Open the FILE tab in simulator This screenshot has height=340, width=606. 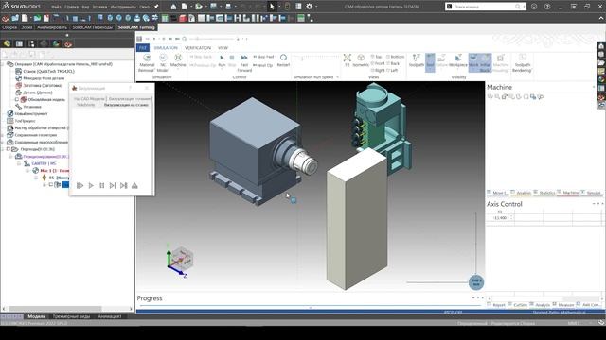click(x=143, y=48)
